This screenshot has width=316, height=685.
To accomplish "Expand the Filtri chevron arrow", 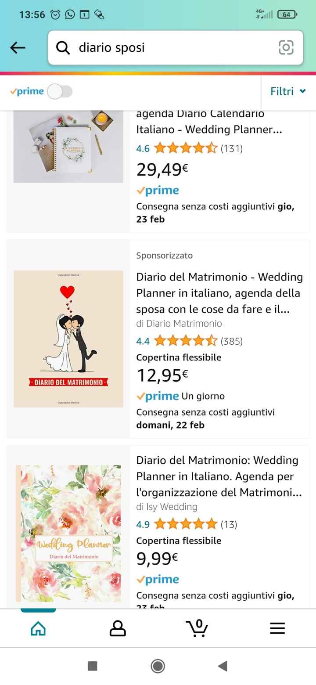I will click(303, 91).
